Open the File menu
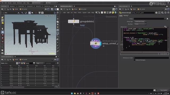 click(2, 3)
